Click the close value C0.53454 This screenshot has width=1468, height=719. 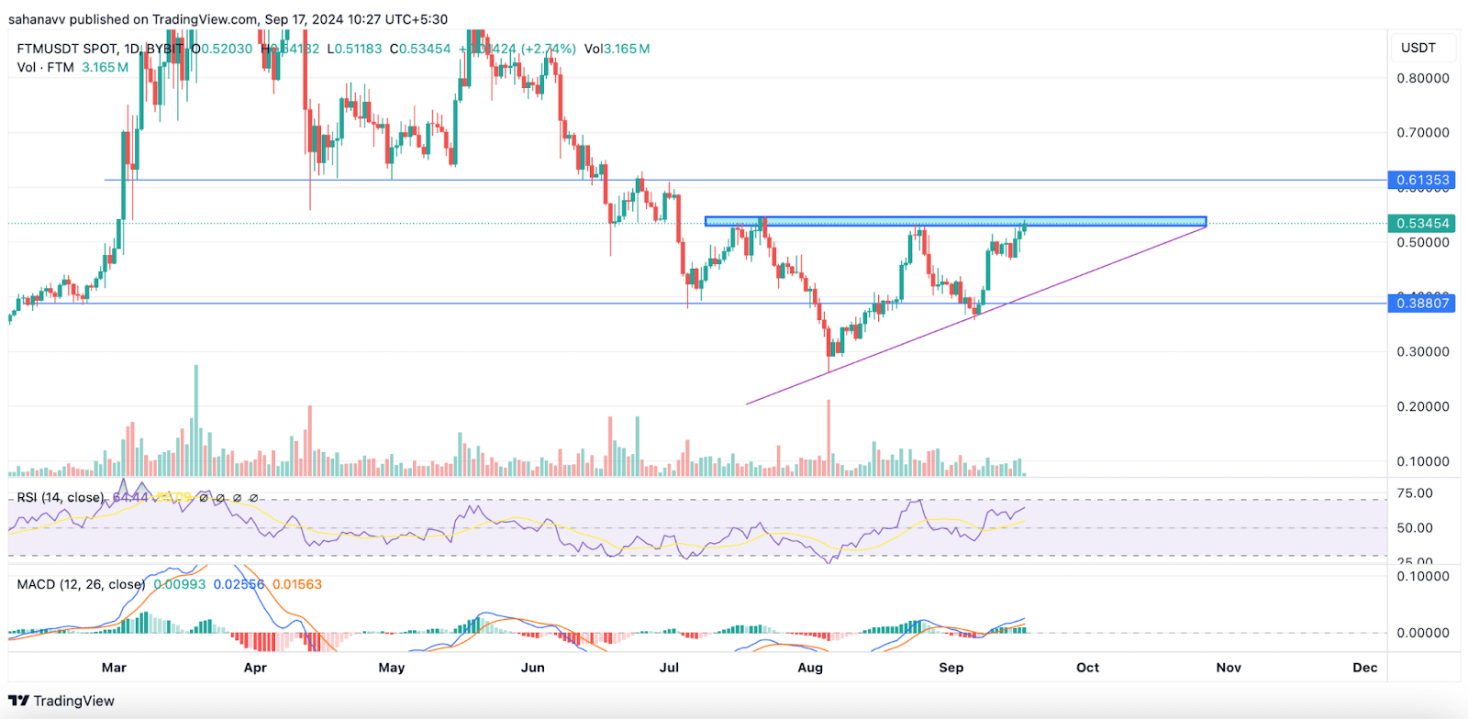click(420, 49)
